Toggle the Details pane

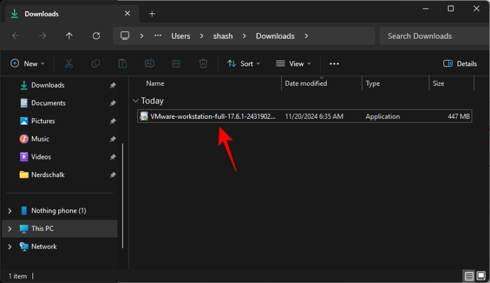pyautogui.click(x=460, y=64)
